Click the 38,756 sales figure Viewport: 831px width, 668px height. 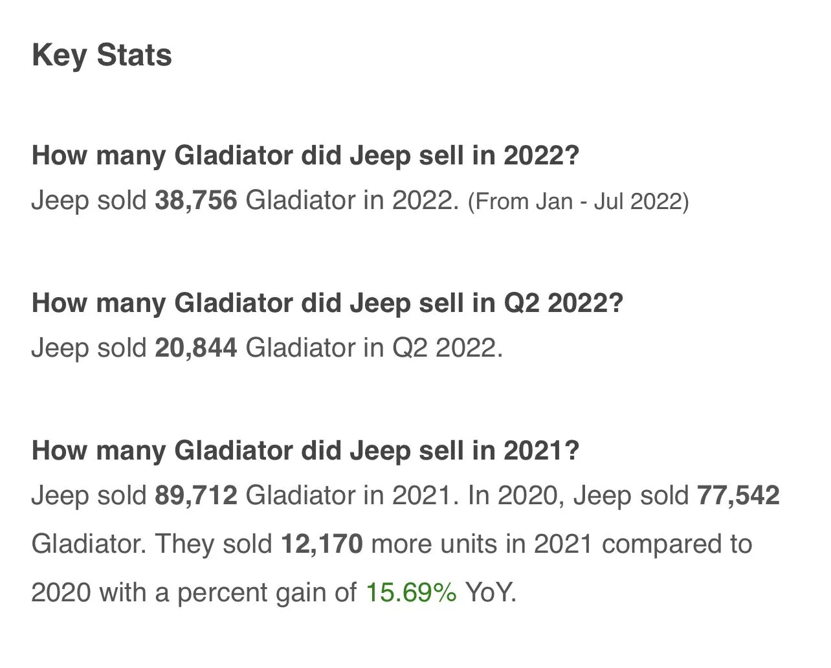[196, 200]
